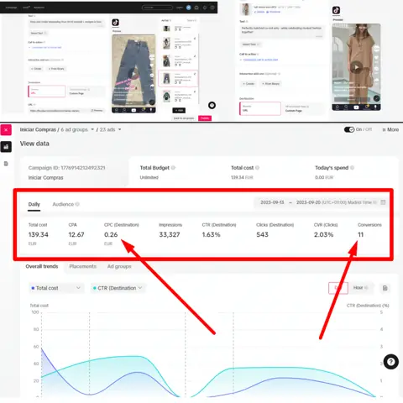Click the CTR (Destination) value 1.63%

click(212, 234)
